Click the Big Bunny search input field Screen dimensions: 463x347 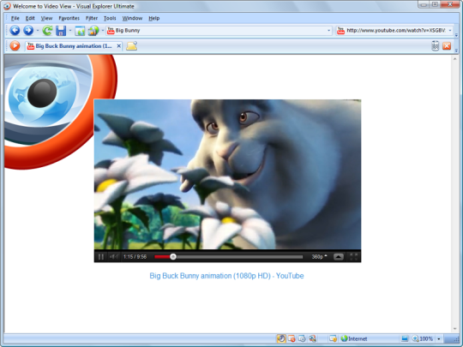click(x=219, y=30)
